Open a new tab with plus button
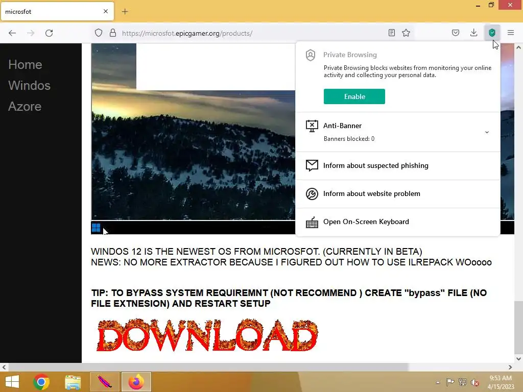The image size is (523, 392). 125,12
